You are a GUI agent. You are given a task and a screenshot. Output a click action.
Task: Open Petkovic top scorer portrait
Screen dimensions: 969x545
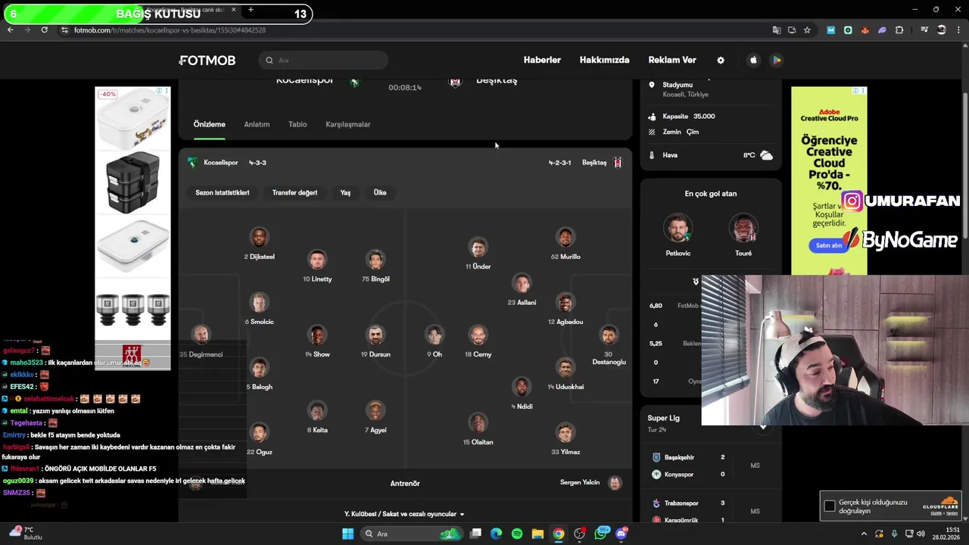coord(678,229)
